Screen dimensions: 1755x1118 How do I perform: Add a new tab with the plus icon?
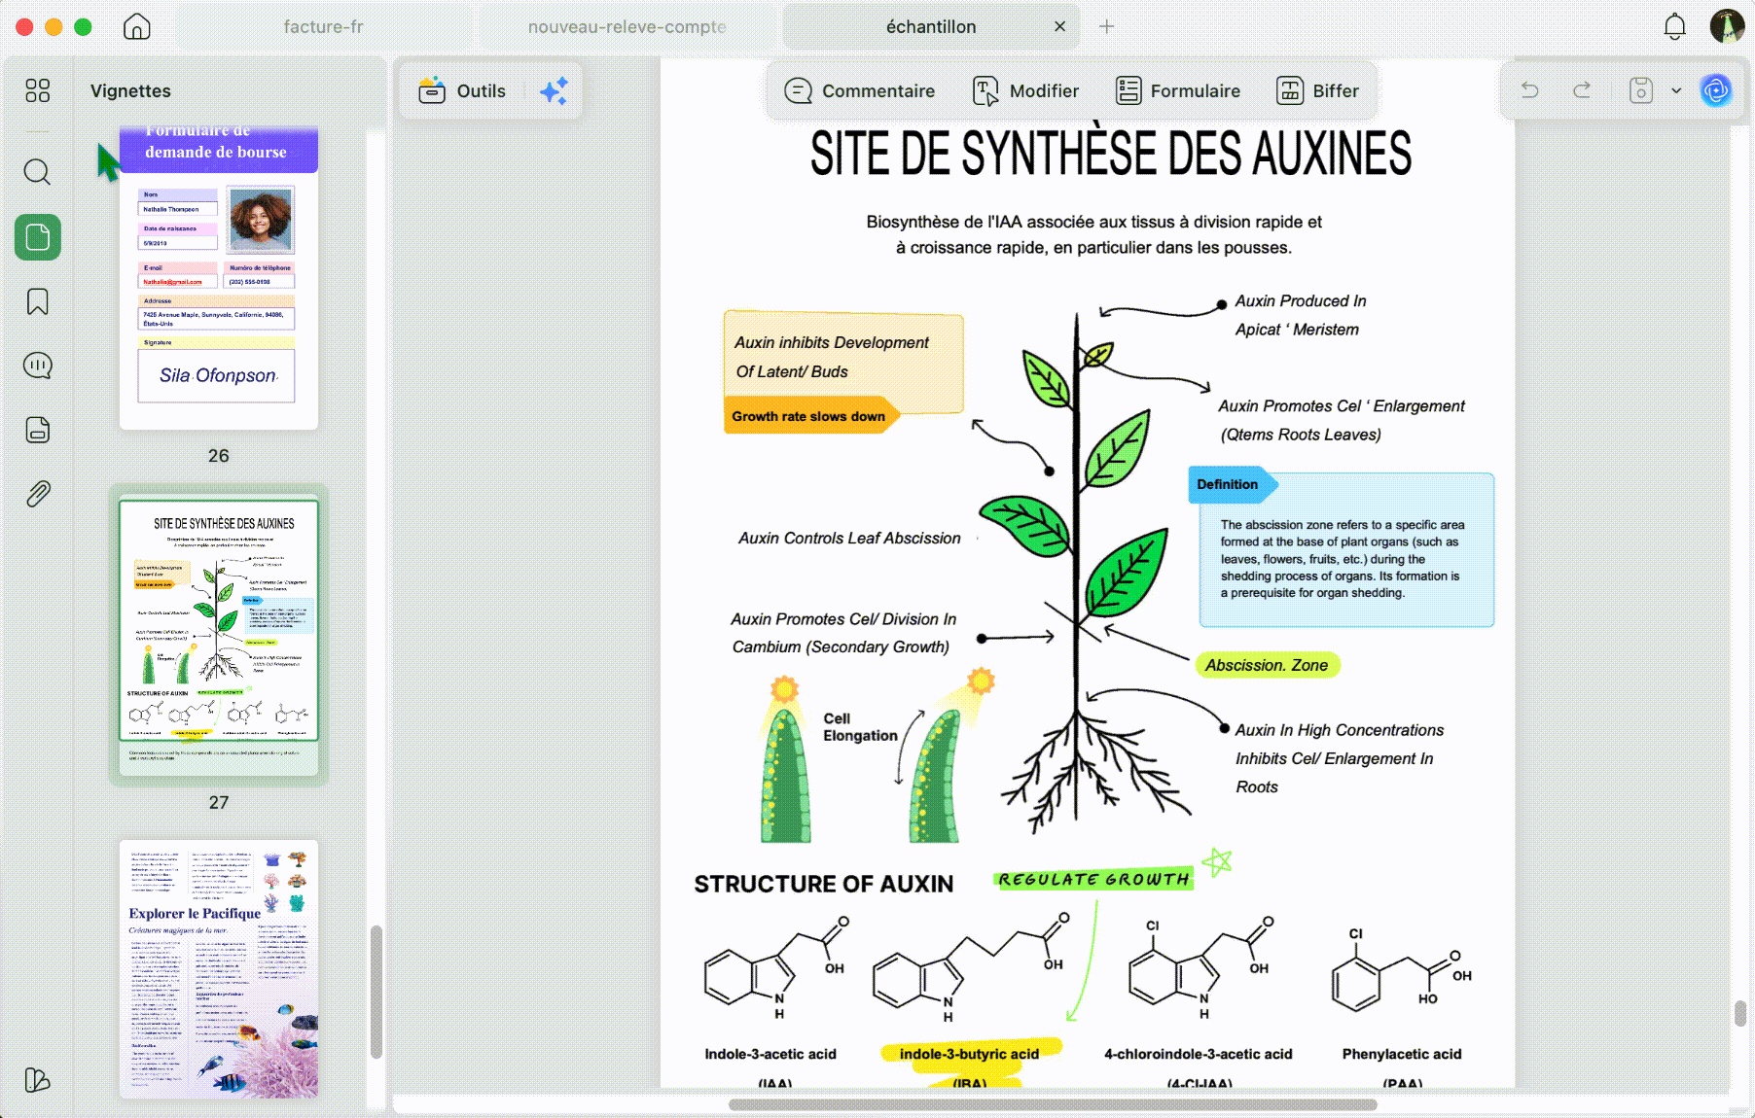tap(1106, 26)
